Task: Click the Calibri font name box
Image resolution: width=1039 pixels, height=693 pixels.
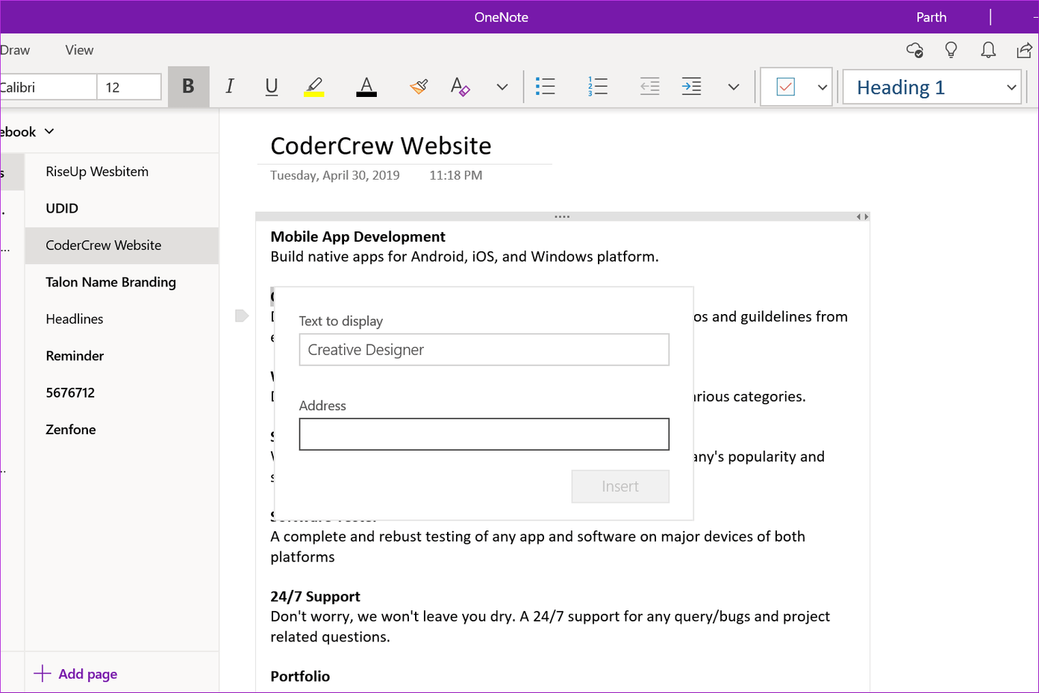Action: pyautogui.click(x=49, y=87)
